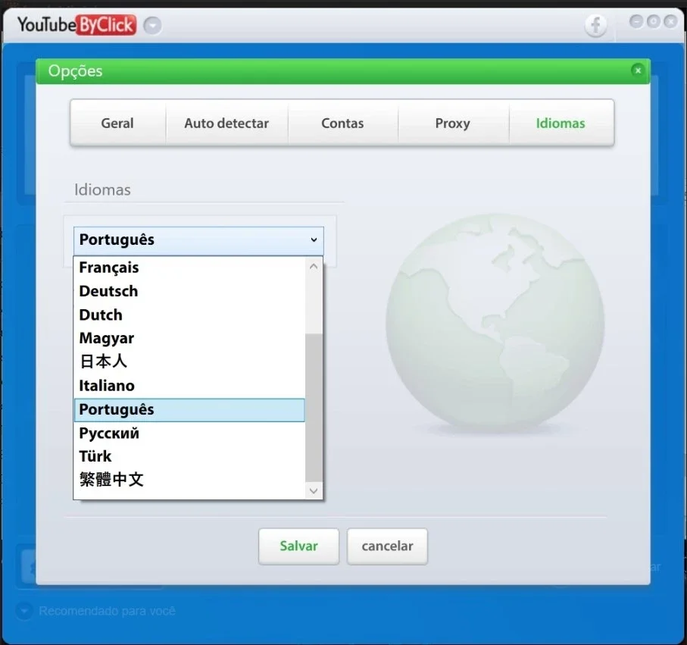This screenshot has height=645, width=687.
Task: Expand Recomendado para você arrow icon
Action: pos(24,611)
